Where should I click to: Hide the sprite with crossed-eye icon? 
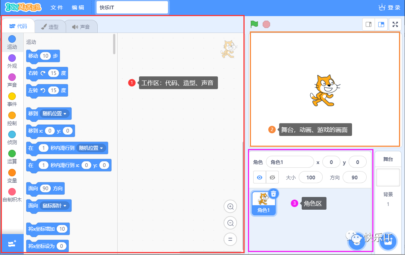pos(272,177)
